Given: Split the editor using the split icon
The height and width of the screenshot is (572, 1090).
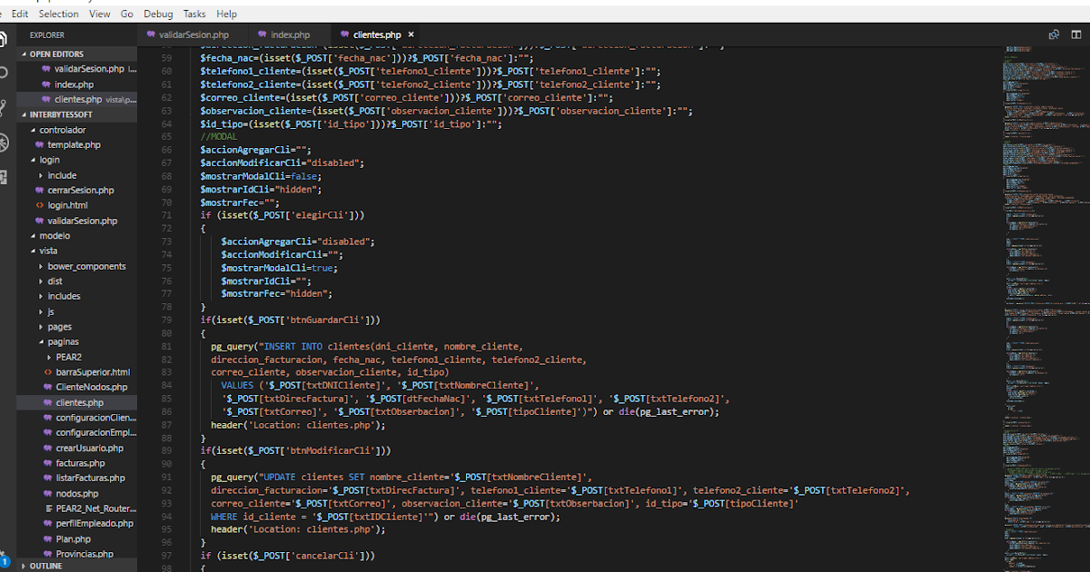Looking at the screenshot, I should coord(1077,34).
